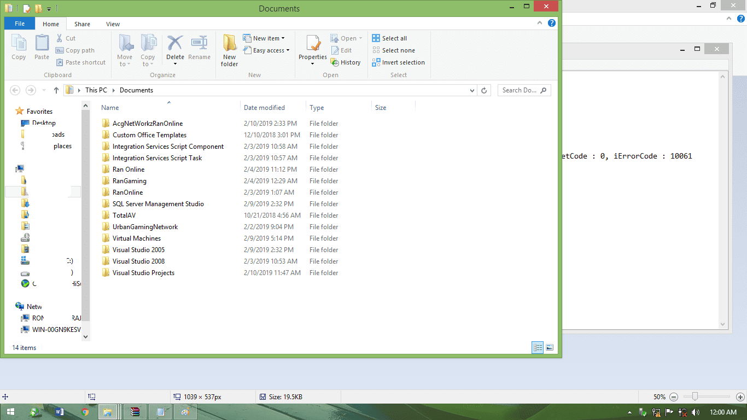Viewport: 747px width, 420px height.
Task: Expand the Delete options arrow
Action: point(175,63)
